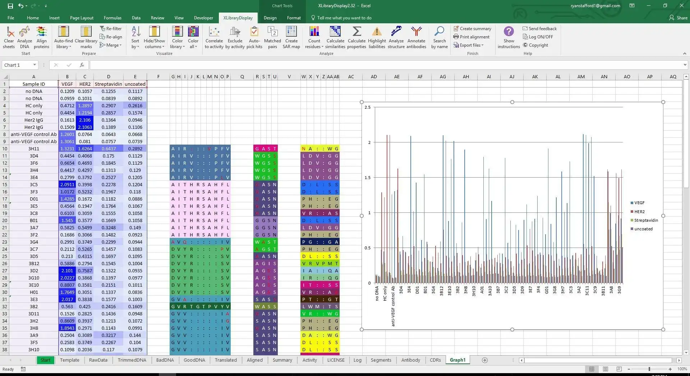690x376 pixels.
Task: Run Correlate to activity
Action: coord(214,37)
